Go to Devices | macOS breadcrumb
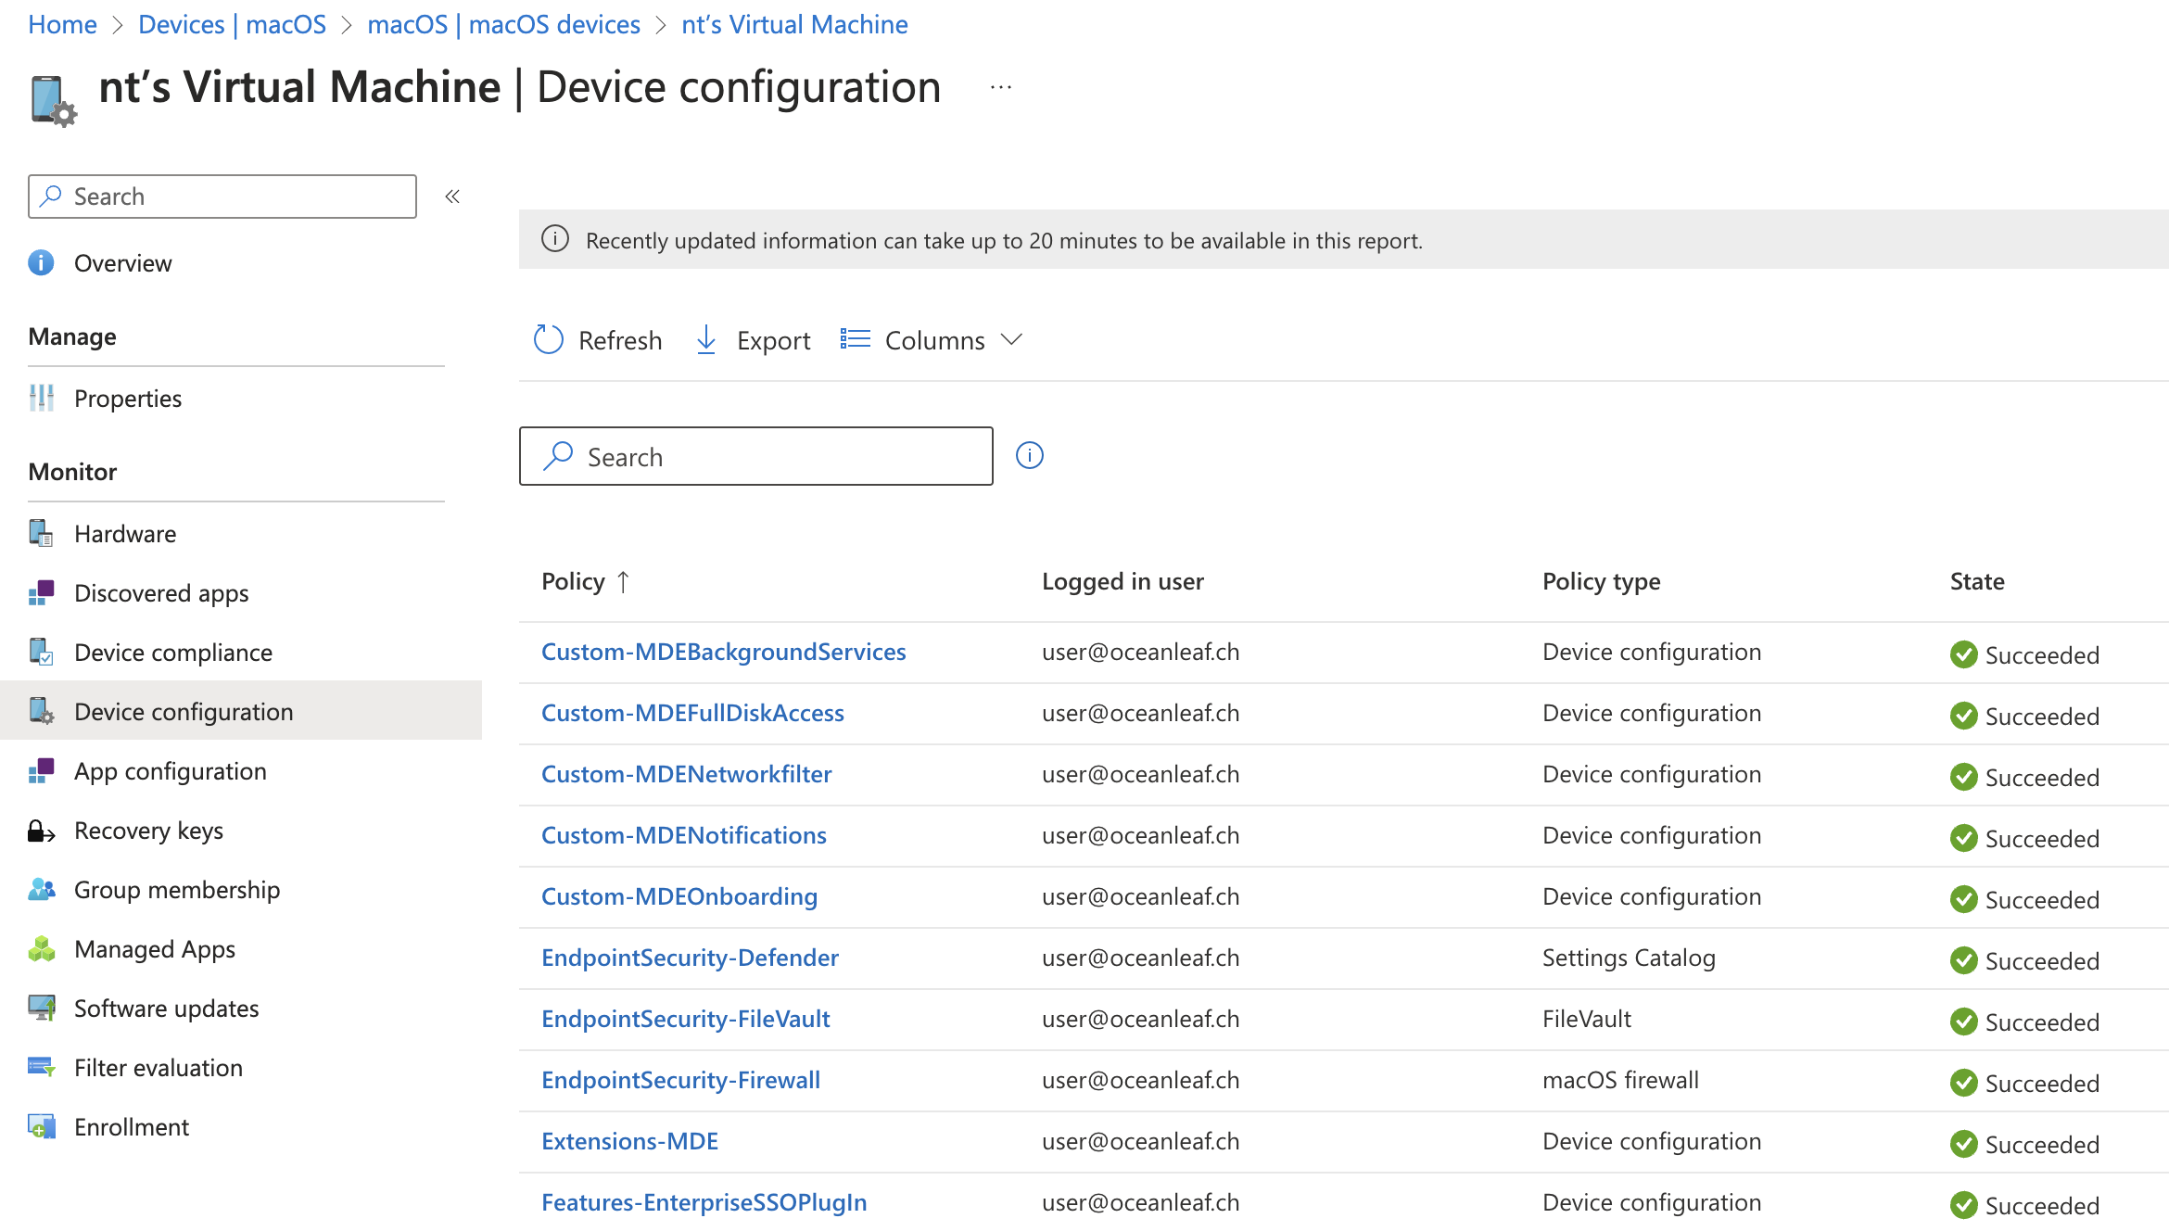The height and width of the screenshot is (1231, 2169). pyautogui.click(x=232, y=24)
